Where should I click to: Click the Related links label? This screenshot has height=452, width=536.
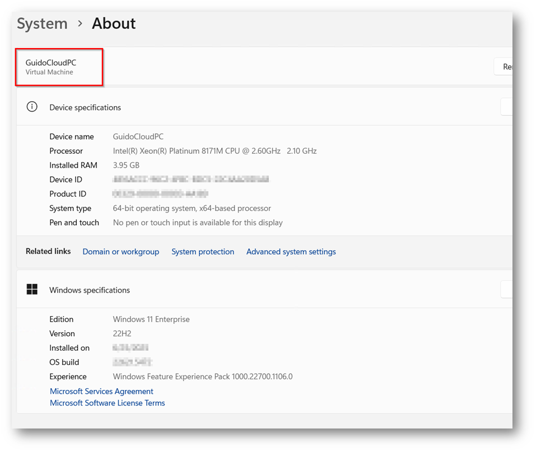click(x=48, y=251)
